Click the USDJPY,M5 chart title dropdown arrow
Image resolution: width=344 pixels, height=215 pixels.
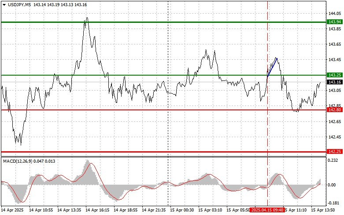(x=4, y=4)
